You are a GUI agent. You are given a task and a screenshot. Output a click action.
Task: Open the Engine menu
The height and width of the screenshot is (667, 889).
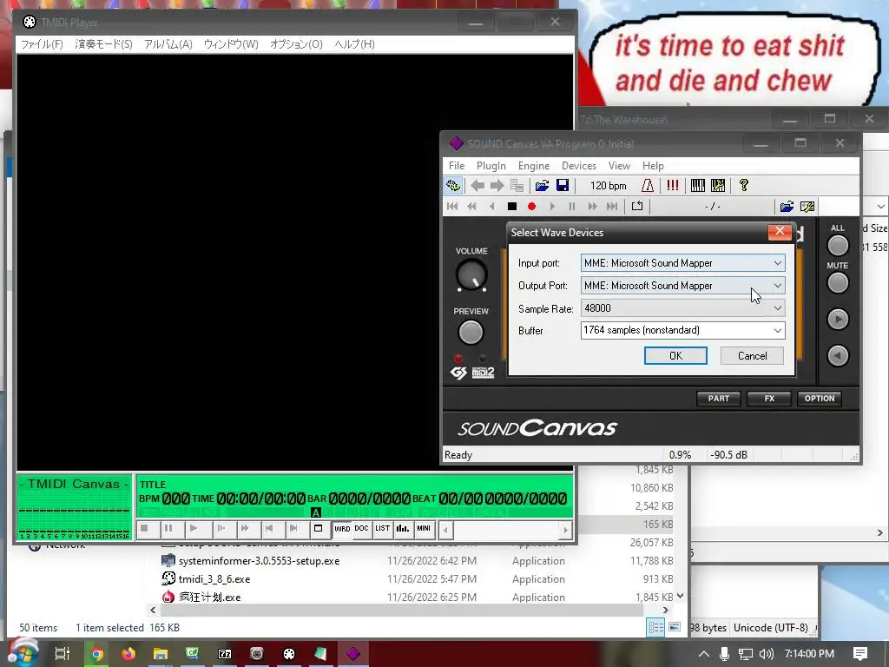coord(534,166)
